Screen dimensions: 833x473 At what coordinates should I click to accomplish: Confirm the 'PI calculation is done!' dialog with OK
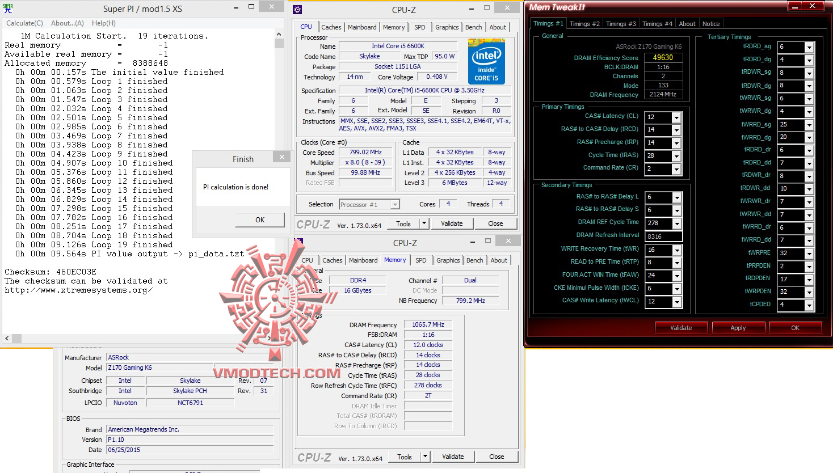(260, 220)
